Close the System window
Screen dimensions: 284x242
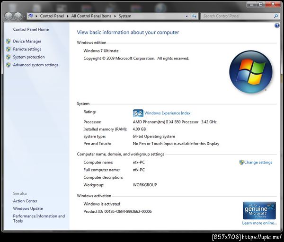pos(273,4)
